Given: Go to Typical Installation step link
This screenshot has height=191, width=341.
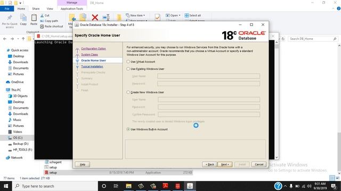Looking at the screenshot, I should click(92, 66).
